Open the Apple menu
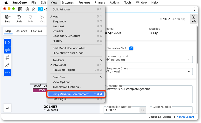This screenshot has width=201, height=123. tap(6, 2)
